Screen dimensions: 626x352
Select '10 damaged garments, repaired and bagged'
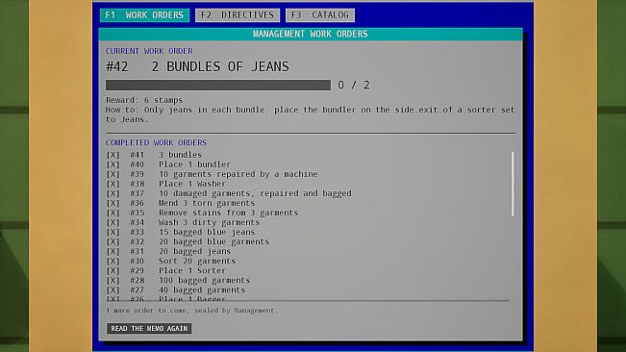click(x=255, y=193)
